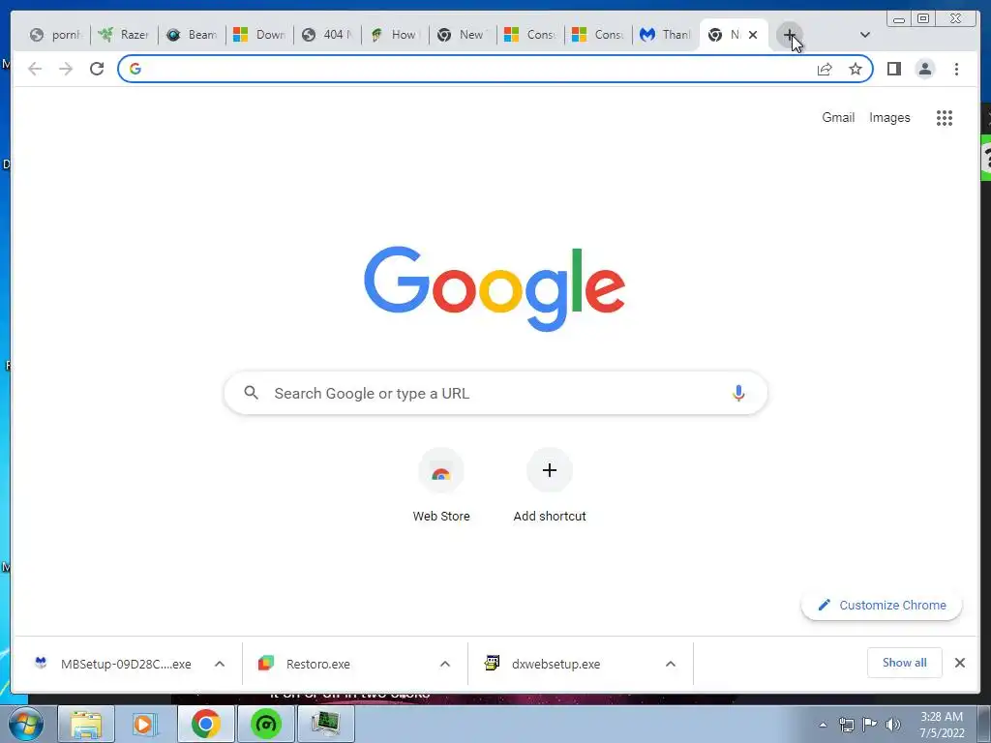This screenshot has height=743, width=991.
Task: Close the downloads bar
Action: [959, 663]
